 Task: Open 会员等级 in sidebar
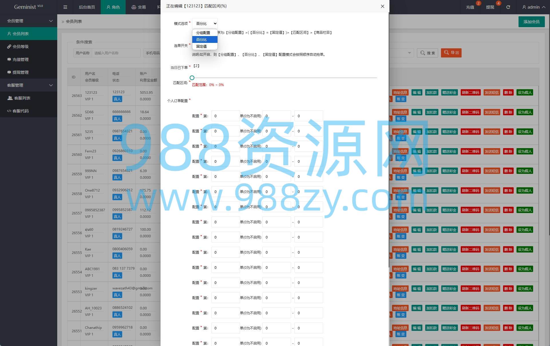pyautogui.click(x=20, y=47)
